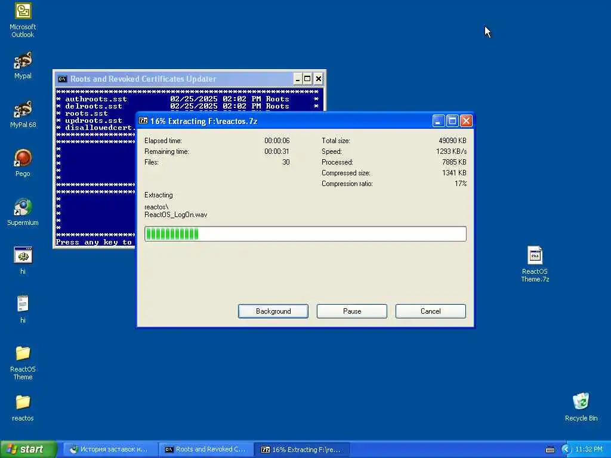Click roots.sst line in console

[86, 113]
